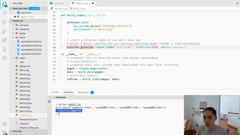Click build_index in the breadcrumb
The width and height of the screenshot is (240, 135).
pyautogui.click(x=79, y=9)
